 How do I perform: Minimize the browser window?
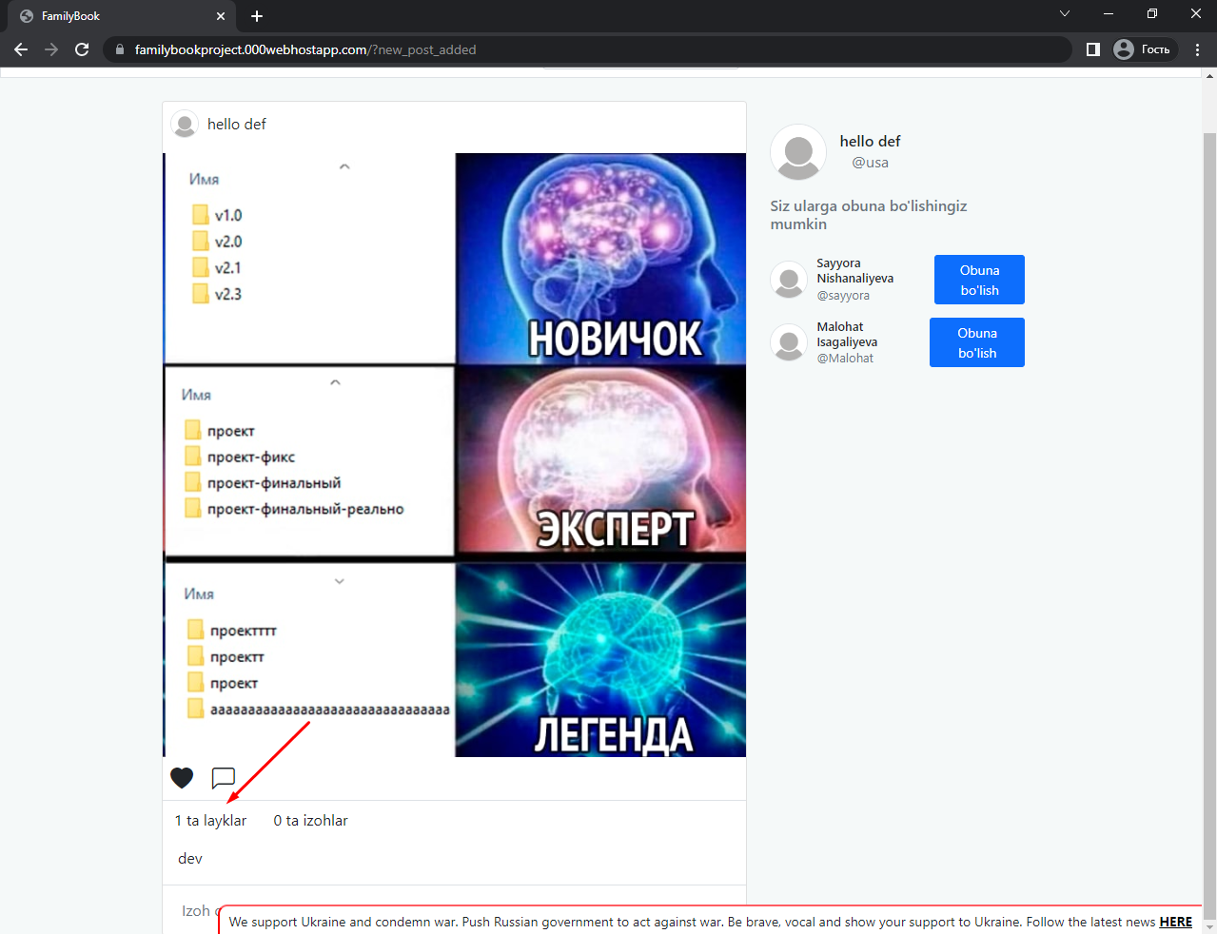pos(1109,13)
